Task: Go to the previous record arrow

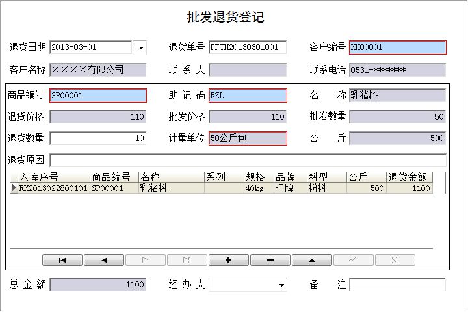Action: pyautogui.click(x=104, y=260)
